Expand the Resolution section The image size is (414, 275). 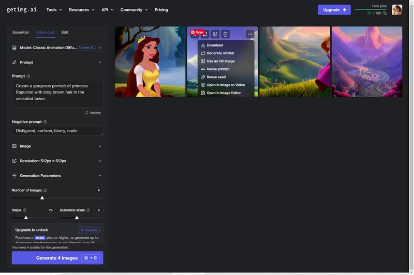coord(100,161)
